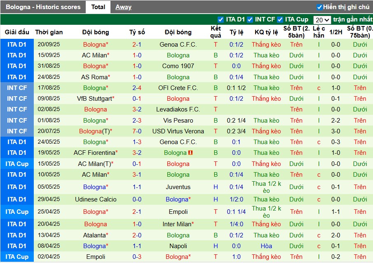Click the red card icon beside Bologna
The width and height of the screenshot is (373, 263).
coord(190,153)
